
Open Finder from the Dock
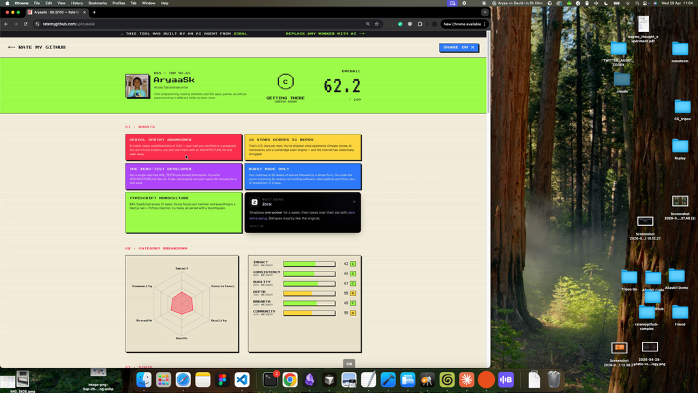[x=144, y=379]
